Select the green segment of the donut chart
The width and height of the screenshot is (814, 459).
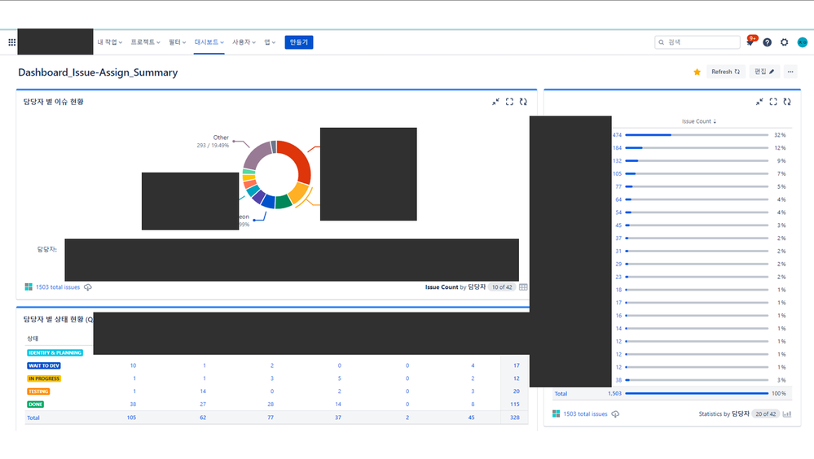point(284,202)
